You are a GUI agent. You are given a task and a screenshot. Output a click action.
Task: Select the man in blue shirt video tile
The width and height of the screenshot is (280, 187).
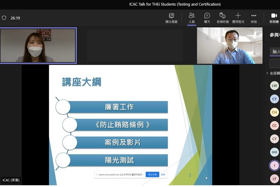click(229, 46)
